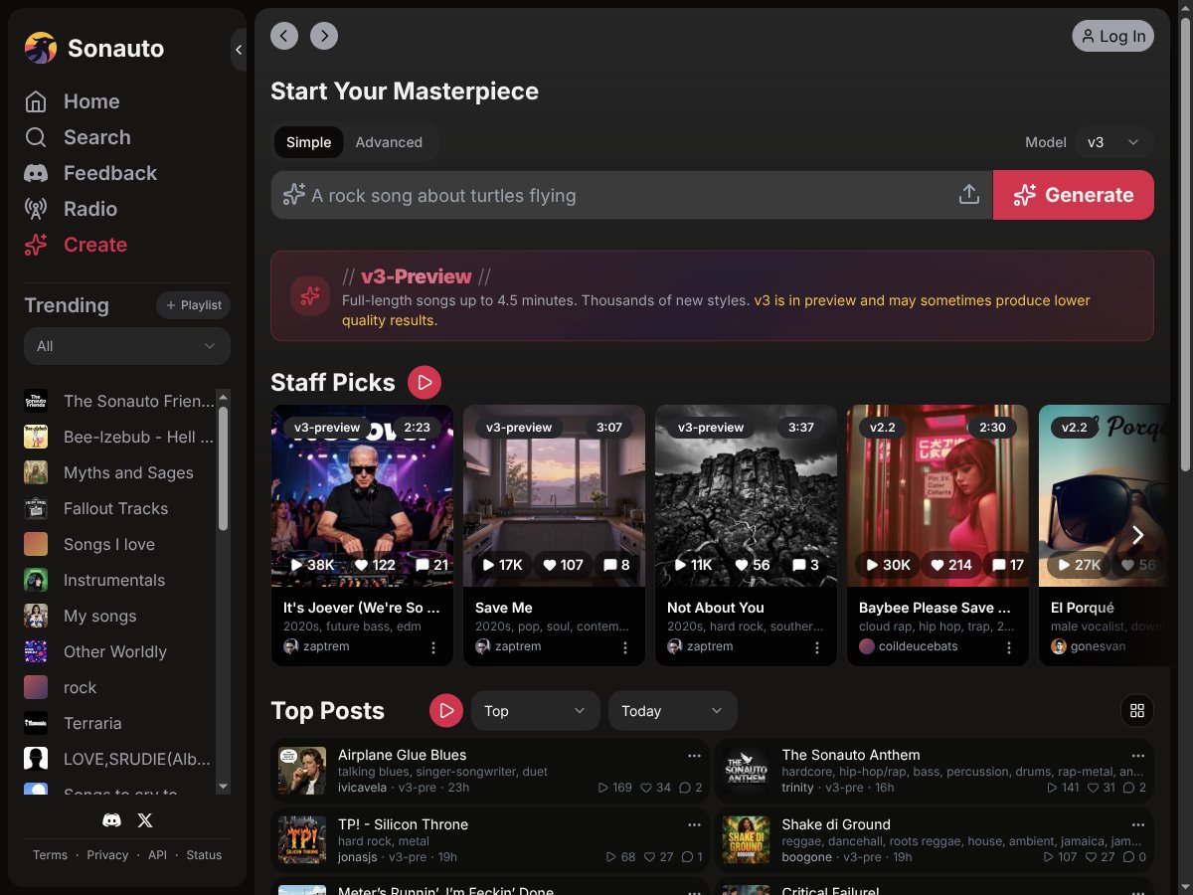Toggle grid view for Top Posts
The height and width of the screenshot is (895, 1193).
pyautogui.click(x=1137, y=710)
